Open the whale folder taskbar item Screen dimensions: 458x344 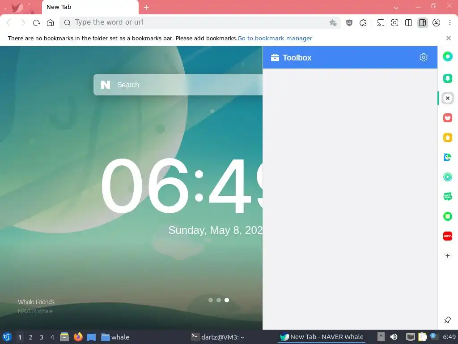(x=115, y=337)
